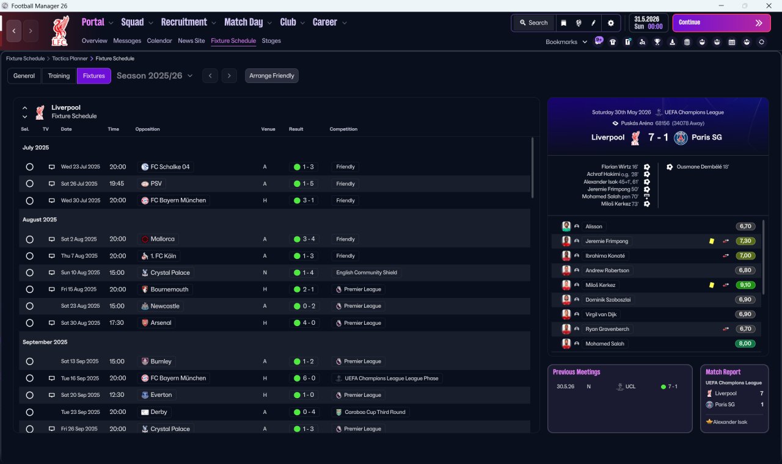Expand the Club menu chevron

click(302, 23)
